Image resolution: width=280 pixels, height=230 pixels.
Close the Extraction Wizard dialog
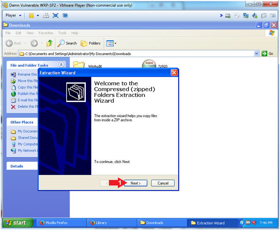174,73
